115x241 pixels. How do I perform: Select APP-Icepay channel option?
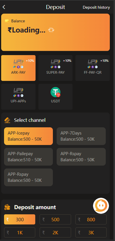tap(29, 136)
